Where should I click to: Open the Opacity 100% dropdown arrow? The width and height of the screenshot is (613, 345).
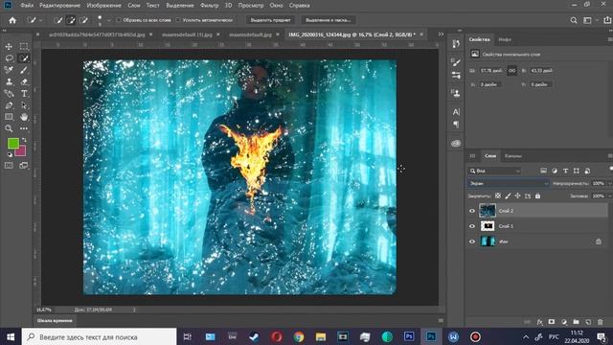pos(609,183)
